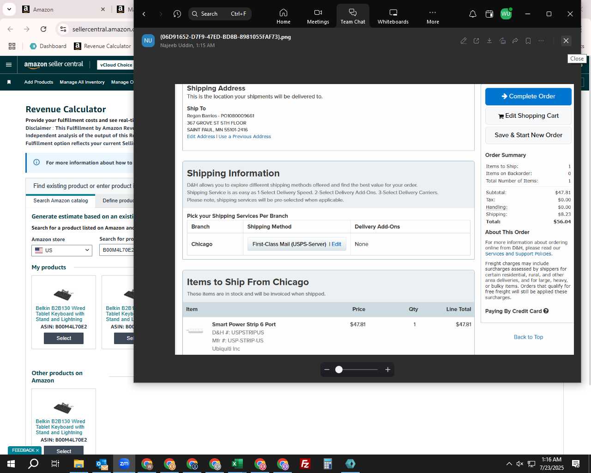Open Zoom notifications bell
Screen dimensions: 591x473
click(x=473, y=14)
